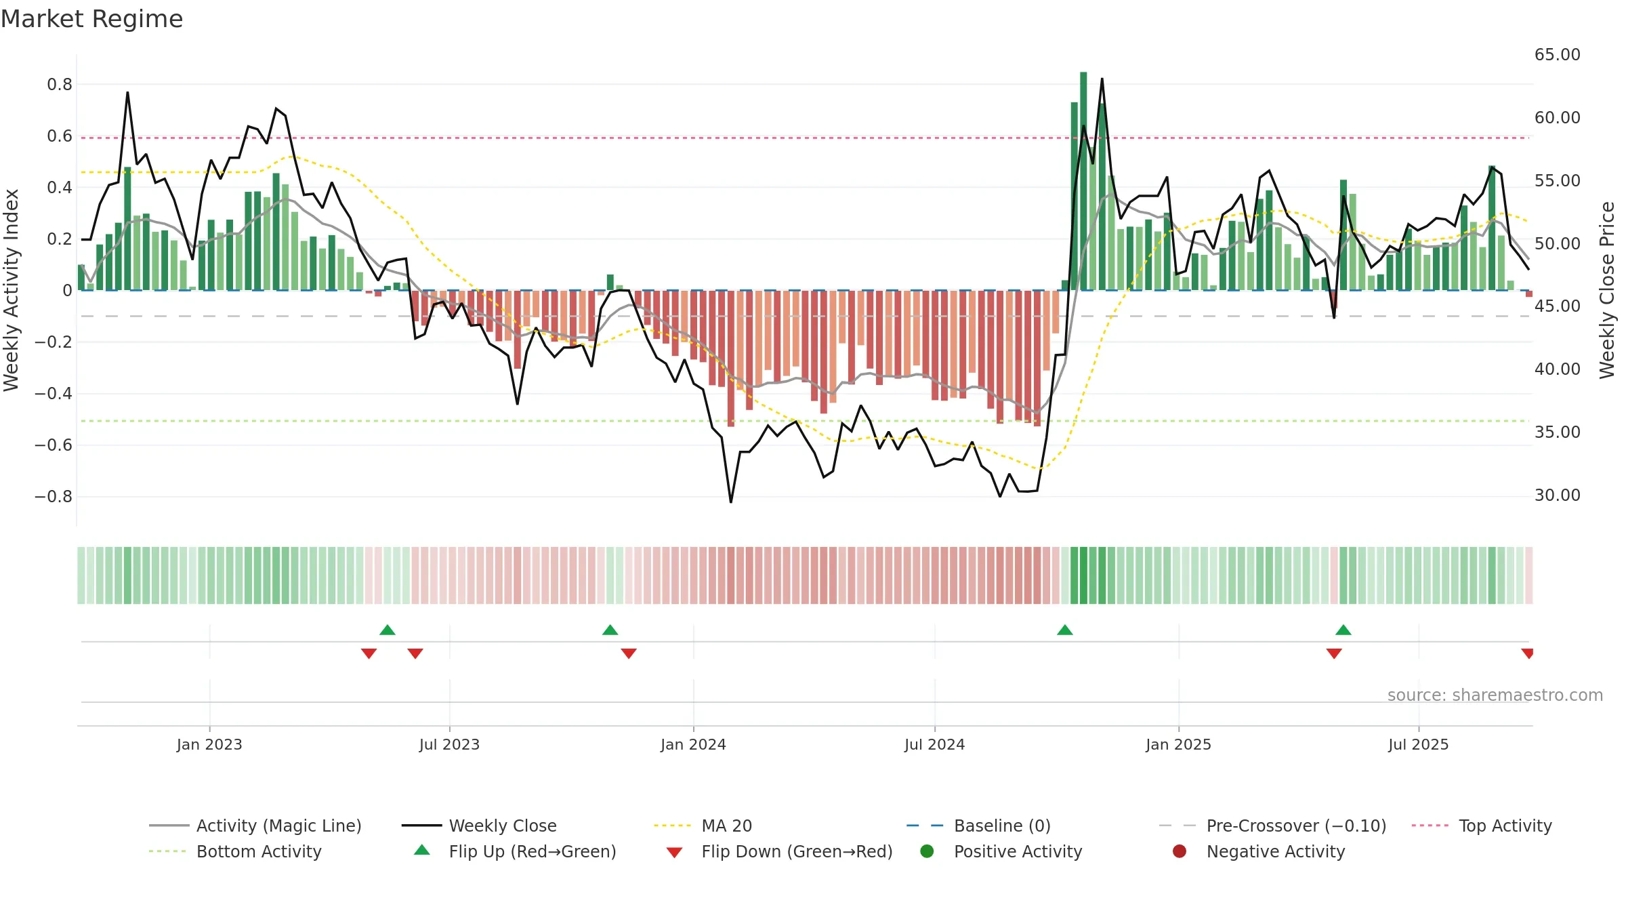Select the last flip-down marker at chart end
The width and height of the screenshot is (1626, 915).
(1528, 653)
